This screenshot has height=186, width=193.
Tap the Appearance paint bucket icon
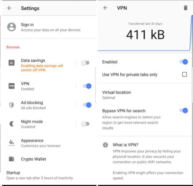pos(11,143)
